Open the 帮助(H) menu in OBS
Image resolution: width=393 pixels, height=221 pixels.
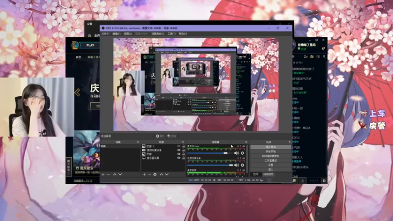(183, 33)
